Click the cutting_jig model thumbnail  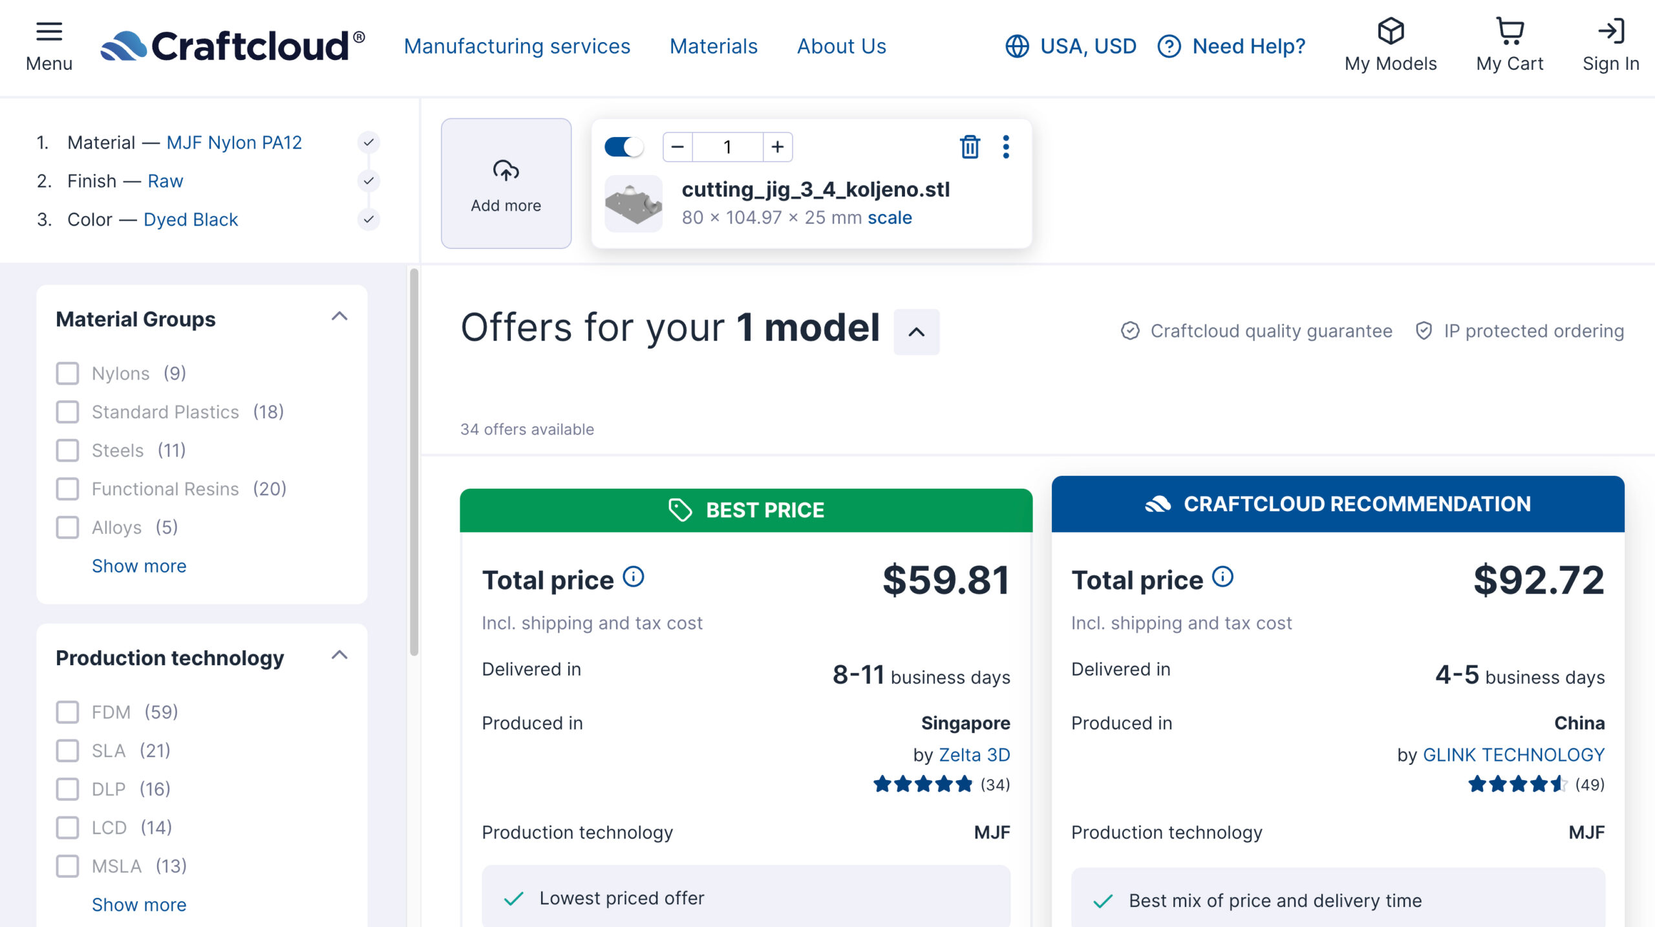[x=634, y=204]
